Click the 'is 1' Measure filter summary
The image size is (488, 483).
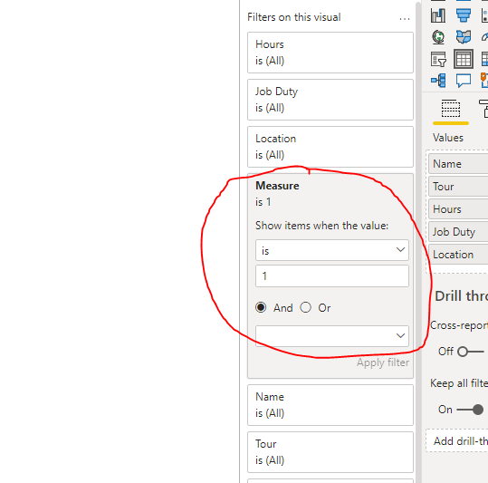[x=263, y=202]
